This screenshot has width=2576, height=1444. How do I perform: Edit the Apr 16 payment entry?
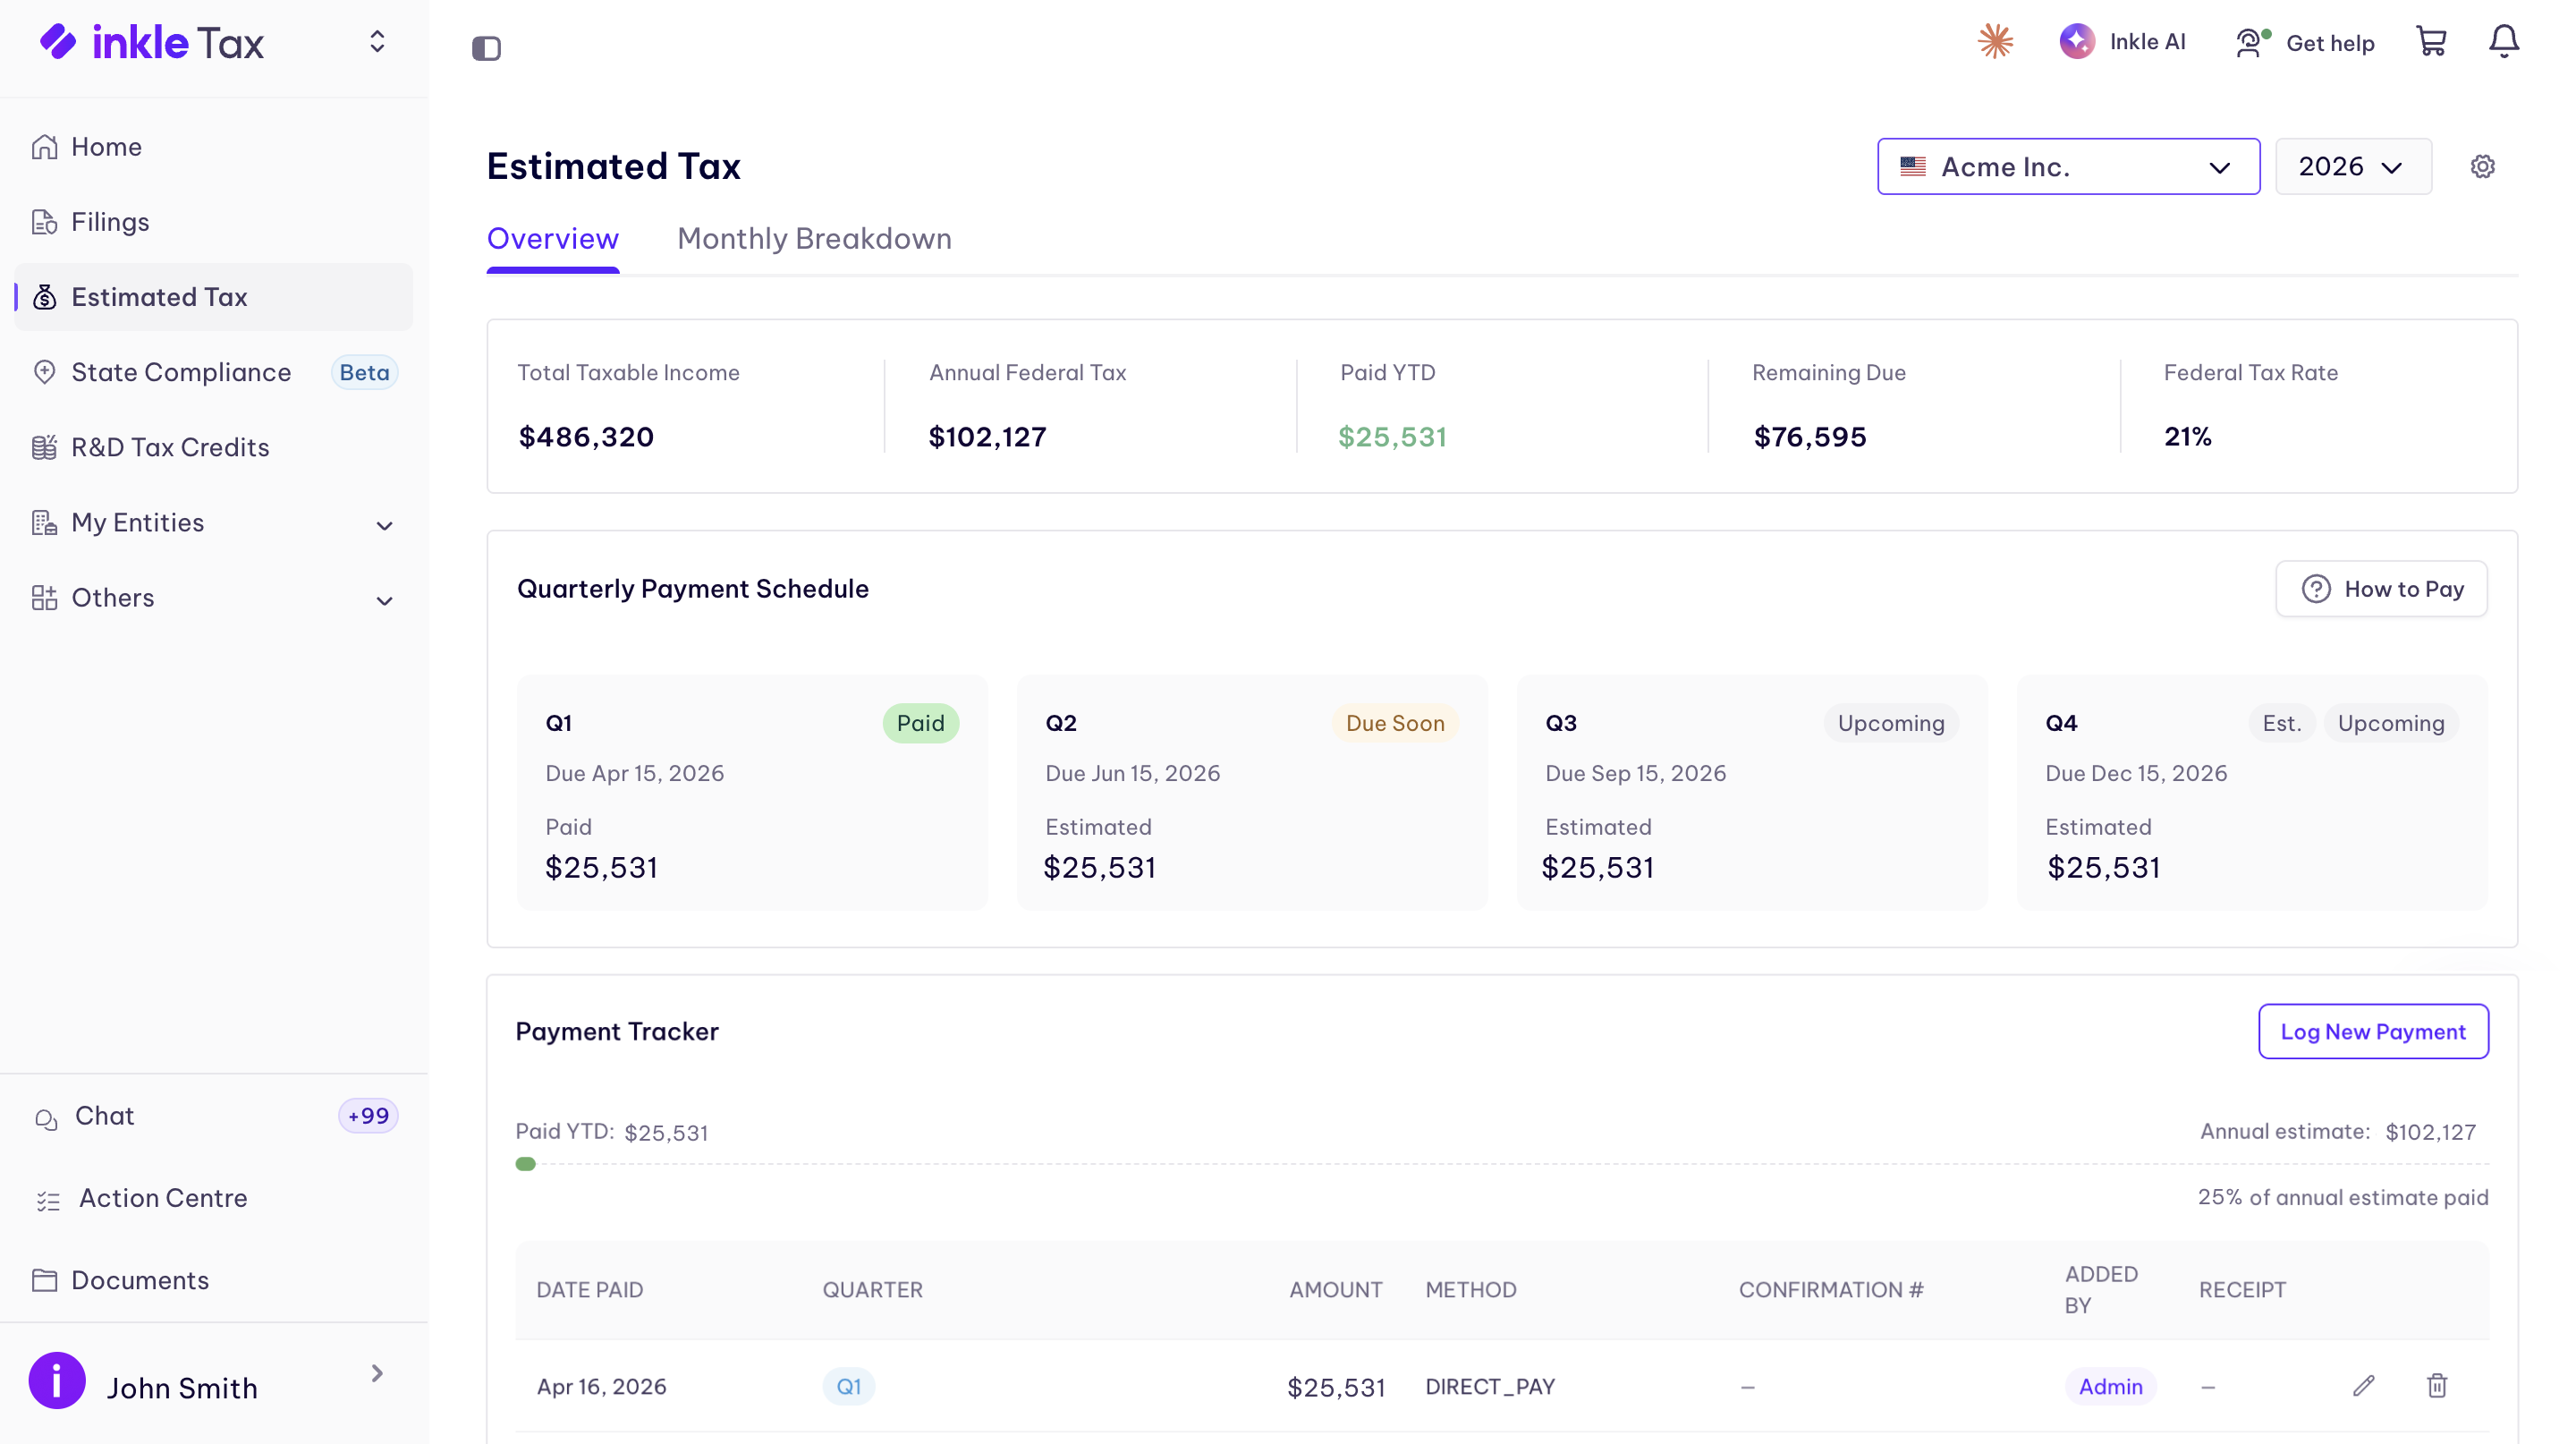(2363, 1386)
